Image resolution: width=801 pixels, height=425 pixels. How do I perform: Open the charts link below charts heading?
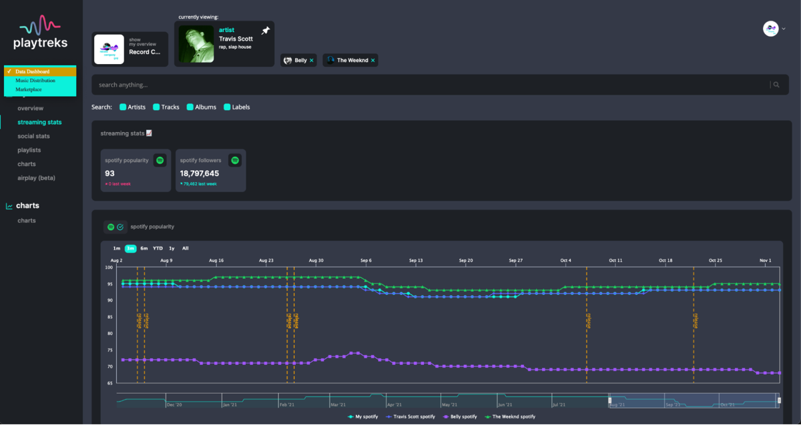click(x=27, y=220)
